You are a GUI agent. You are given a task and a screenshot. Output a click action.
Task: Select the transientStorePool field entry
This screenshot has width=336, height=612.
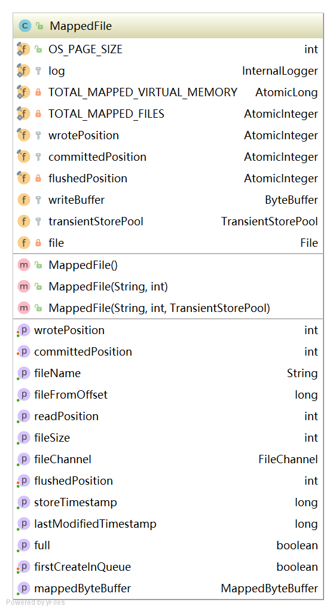click(168, 221)
